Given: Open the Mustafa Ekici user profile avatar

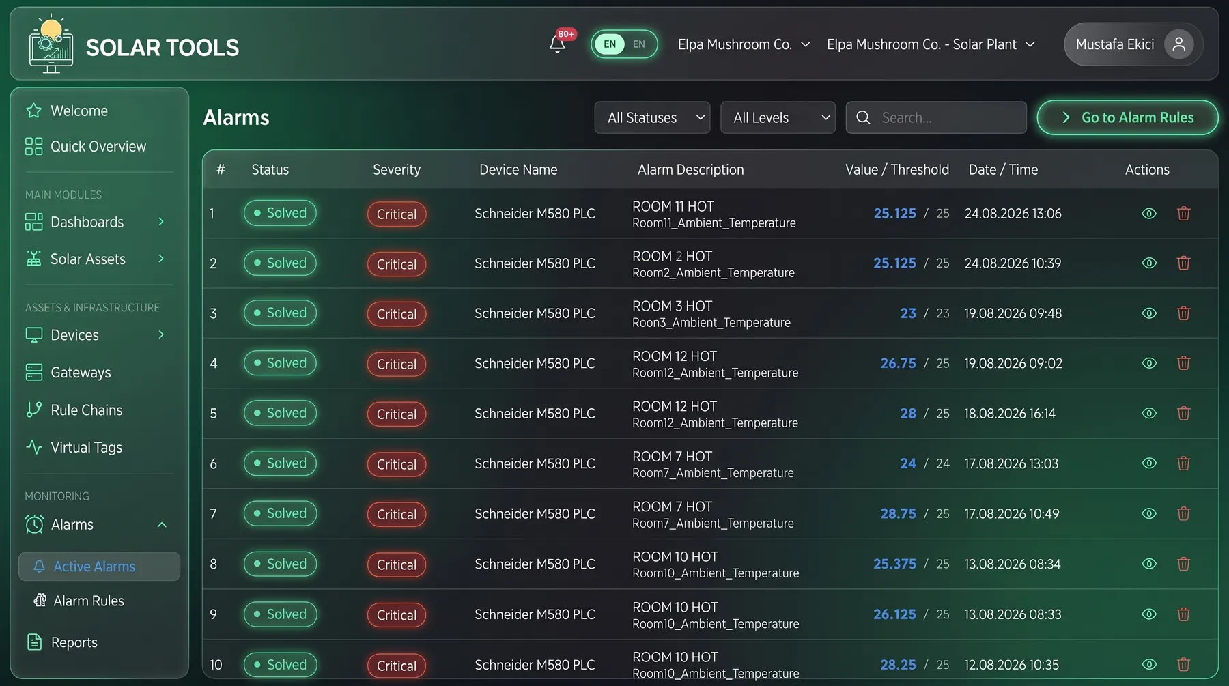Looking at the screenshot, I should pos(1178,44).
